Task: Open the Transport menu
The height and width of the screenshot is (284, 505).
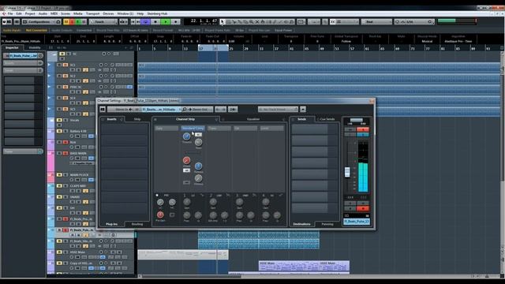Action: tap(93, 14)
